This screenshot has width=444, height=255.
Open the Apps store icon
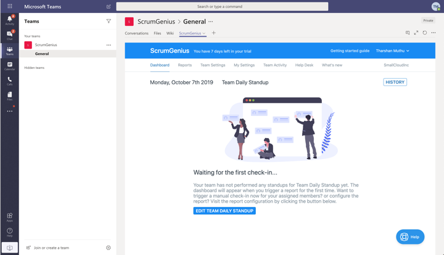point(10,217)
